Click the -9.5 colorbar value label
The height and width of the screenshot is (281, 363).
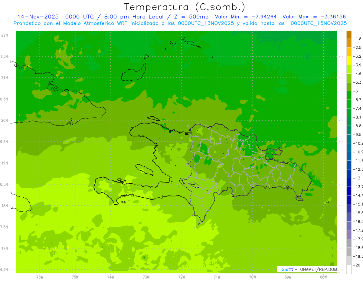[357, 134]
